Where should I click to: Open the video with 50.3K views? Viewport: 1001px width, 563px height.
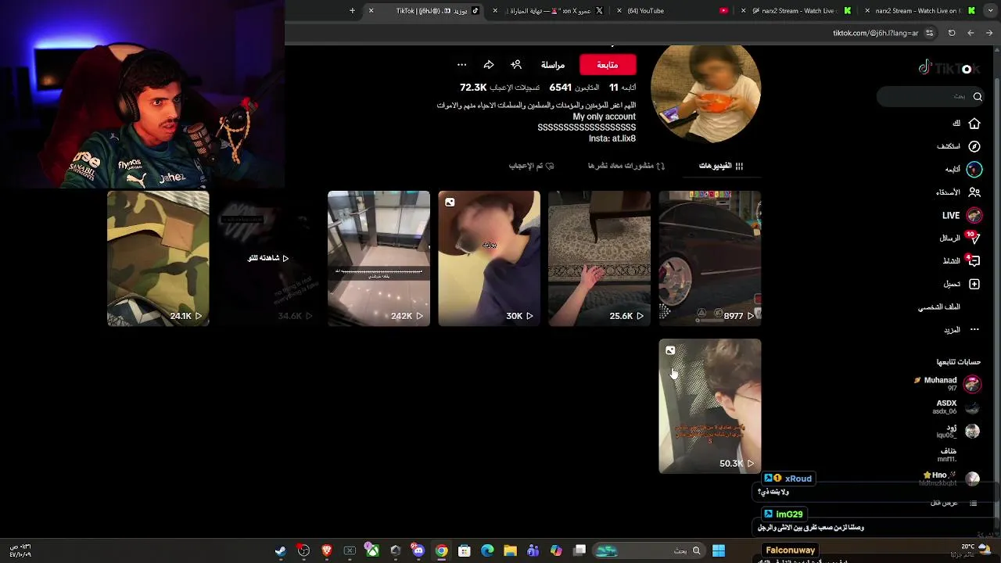click(x=709, y=406)
